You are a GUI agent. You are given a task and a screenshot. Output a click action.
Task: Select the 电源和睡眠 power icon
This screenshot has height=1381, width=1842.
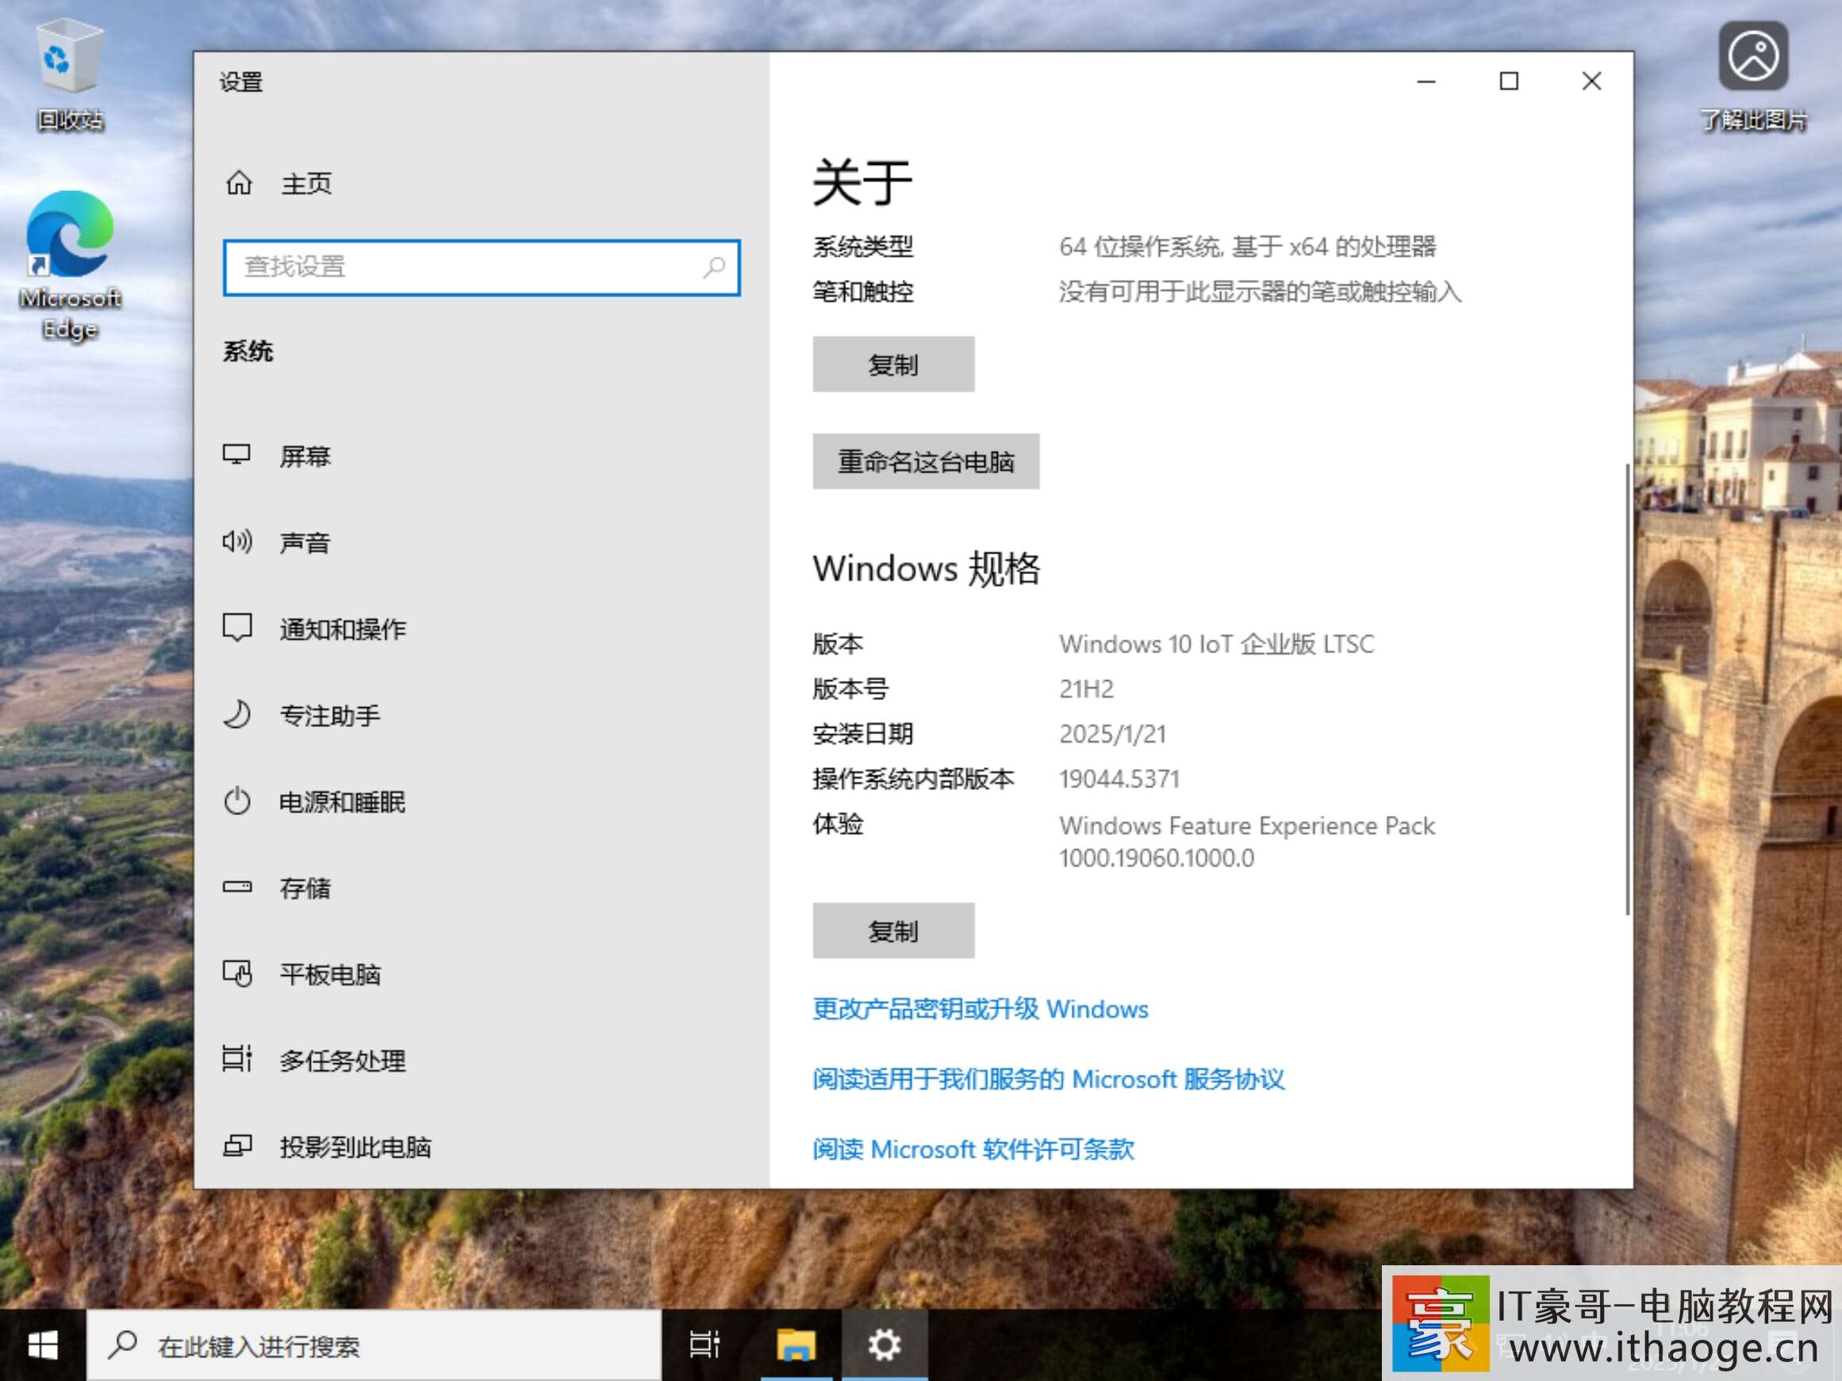click(x=237, y=801)
